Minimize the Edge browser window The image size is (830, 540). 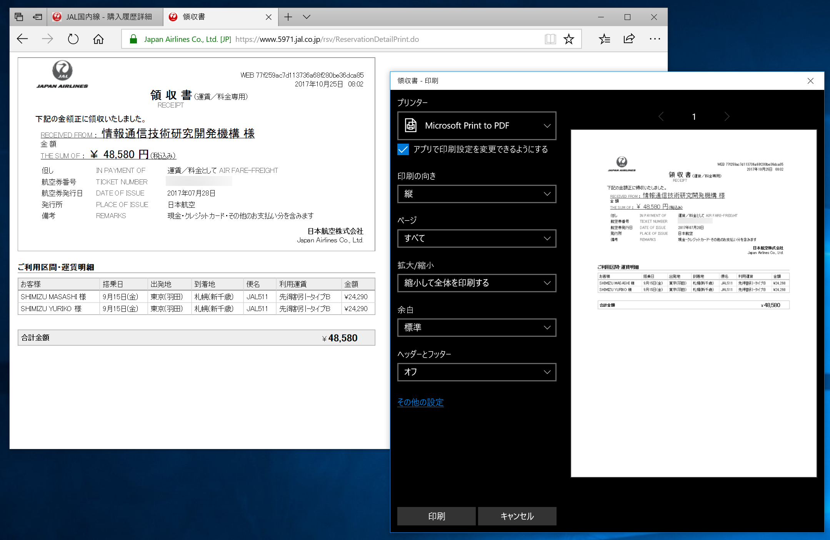coord(601,17)
